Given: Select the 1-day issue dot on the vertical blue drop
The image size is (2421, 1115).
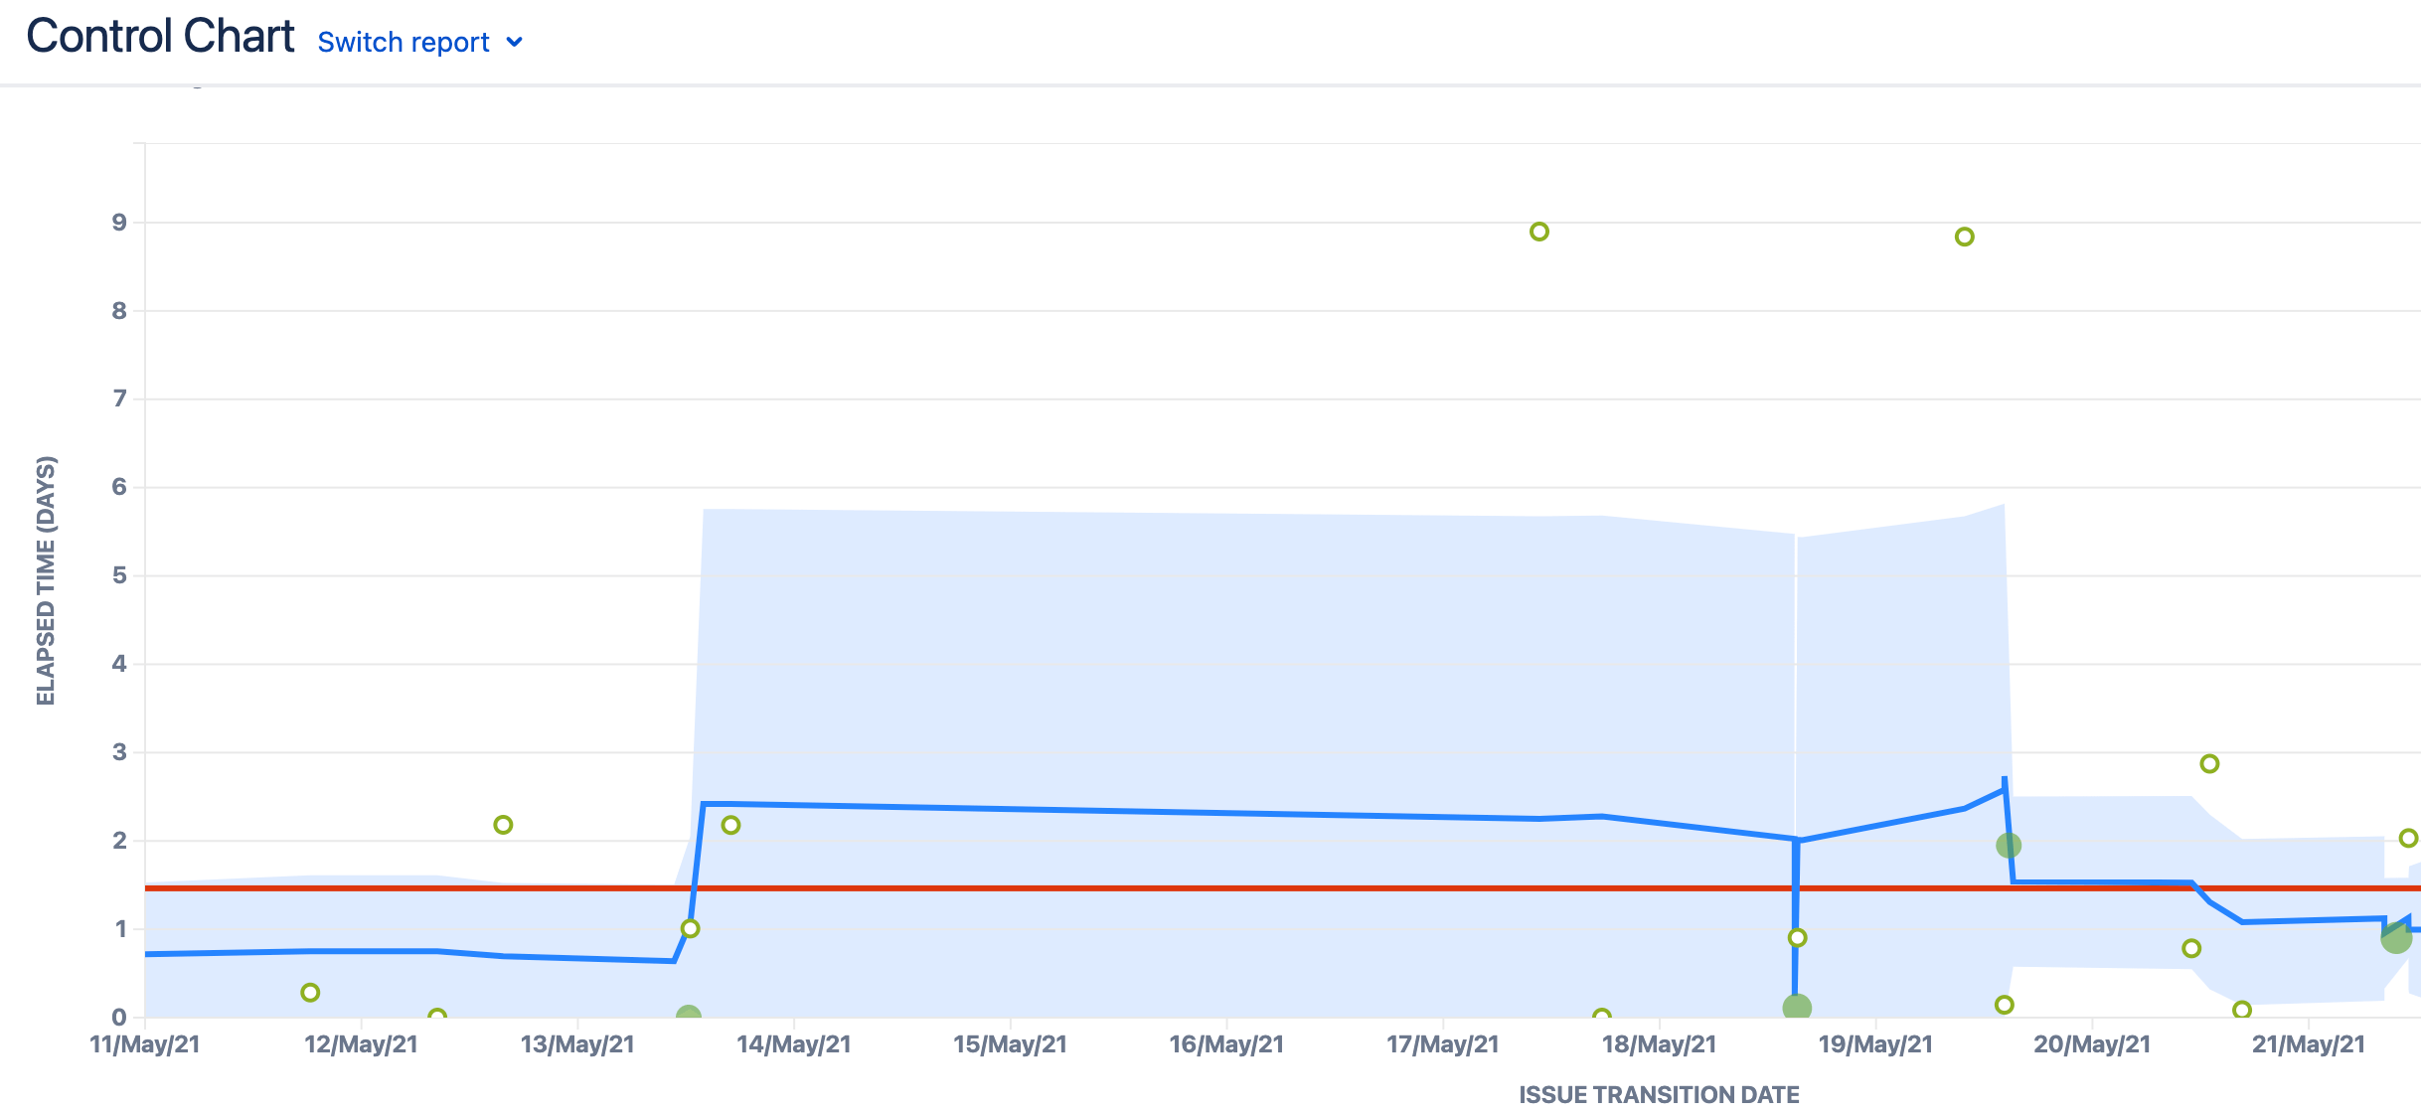Looking at the screenshot, I should [1797, 937].
